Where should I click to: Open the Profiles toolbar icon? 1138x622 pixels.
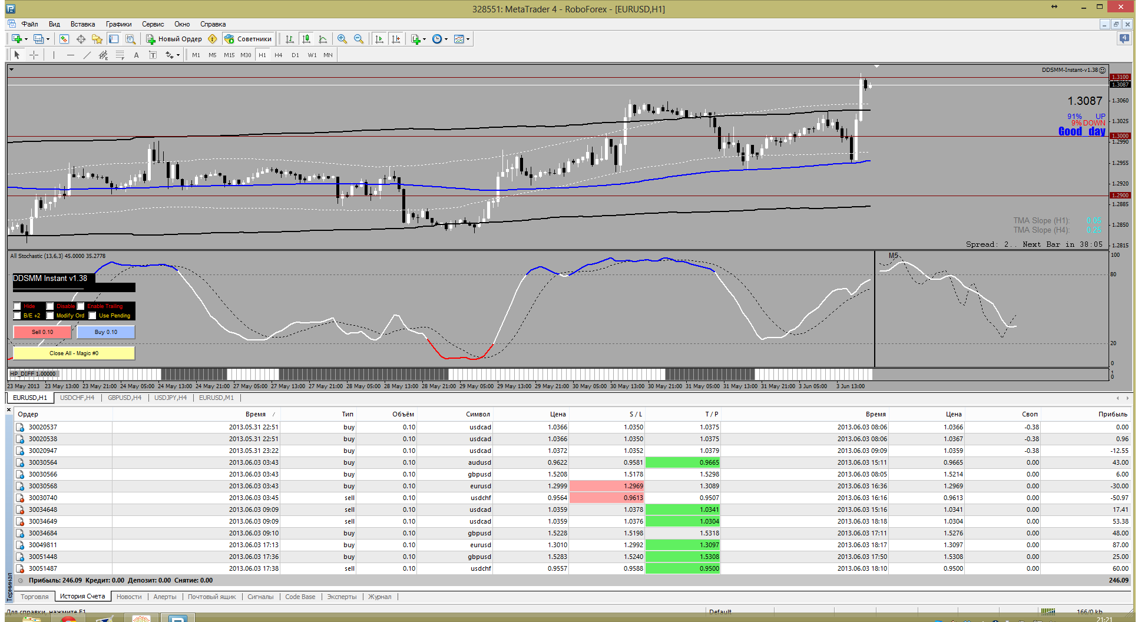click(38, 39)
